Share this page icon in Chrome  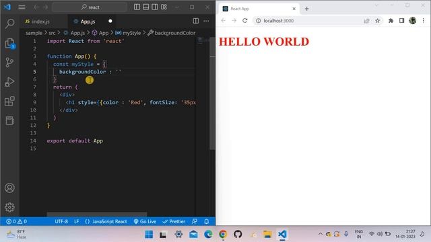(x=366, y=21)
